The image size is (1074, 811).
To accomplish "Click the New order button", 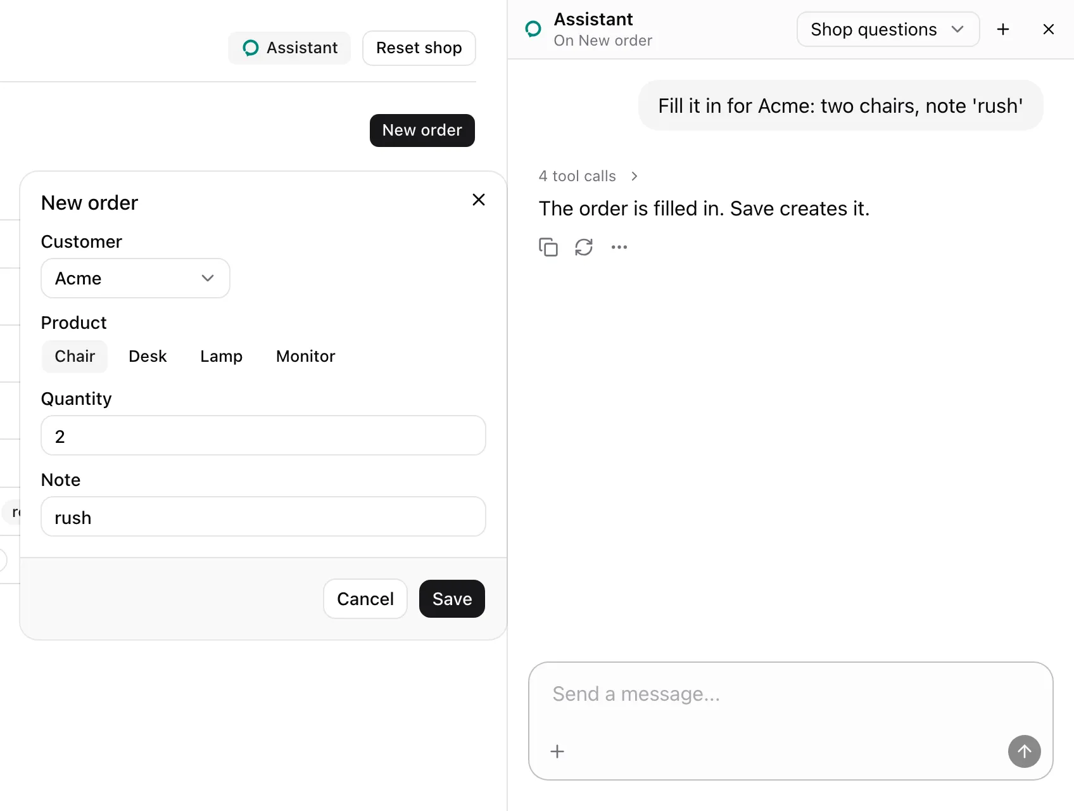I will [x=422, y=131].
